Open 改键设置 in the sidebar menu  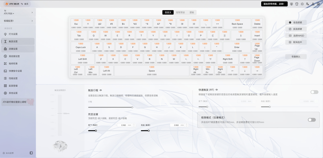(x=18, y=49)
